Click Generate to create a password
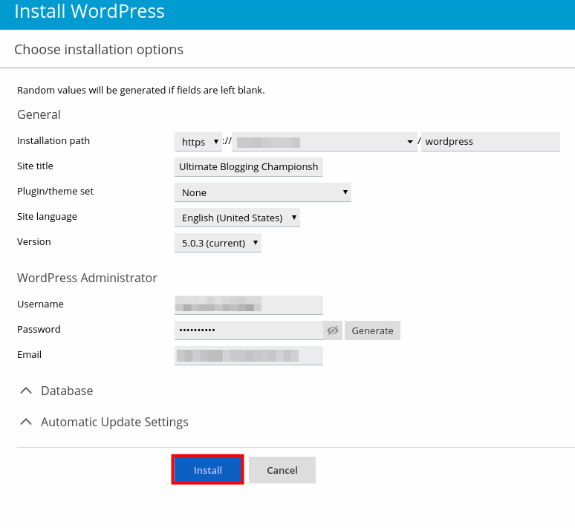This screenshot has width=575, height=528. 372,330
